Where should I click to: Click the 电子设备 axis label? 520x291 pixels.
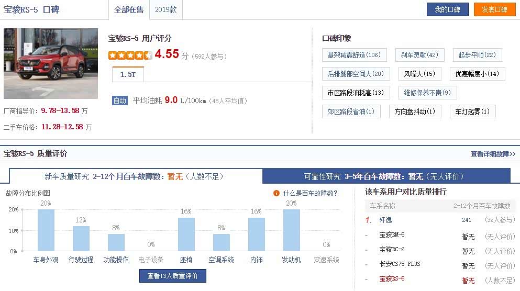[151, 260]
